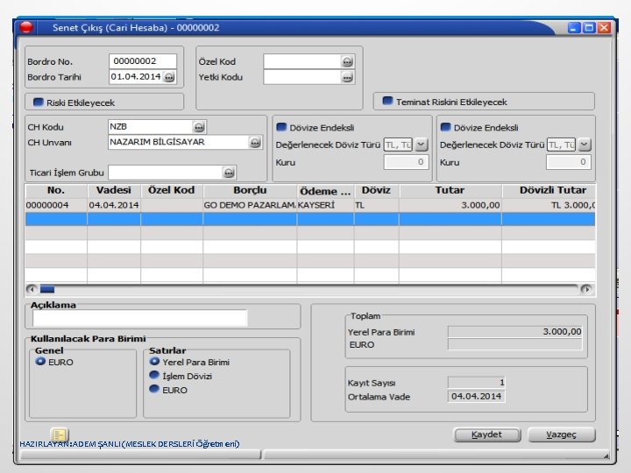
Task: Close the Senet Çıkış window
Action: click(604, 27)
